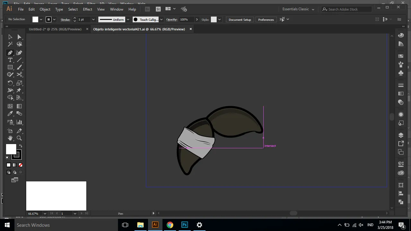Image resolution: width=411 pixels, height=231 pixels.
Task: Open Essentials Classic workspace switcher
Action: point(298,9)
